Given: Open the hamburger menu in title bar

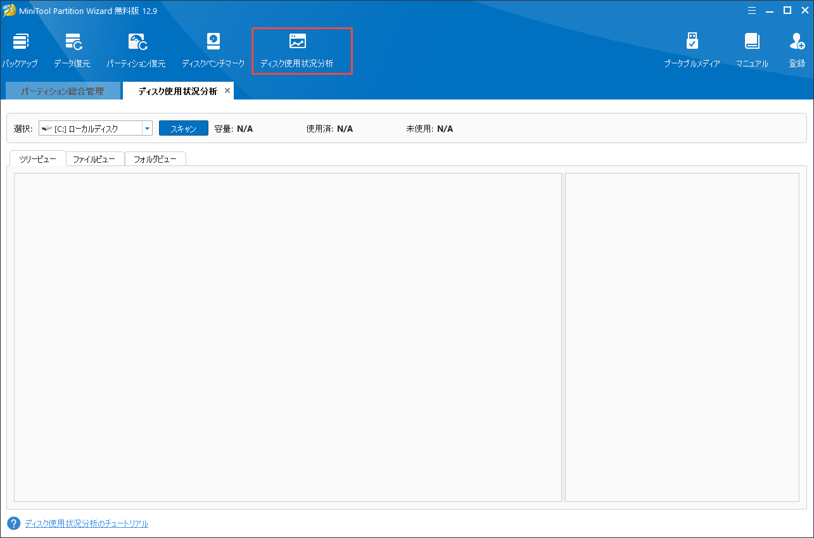Looking at the screenshot, I should click(x=752, y=10).
